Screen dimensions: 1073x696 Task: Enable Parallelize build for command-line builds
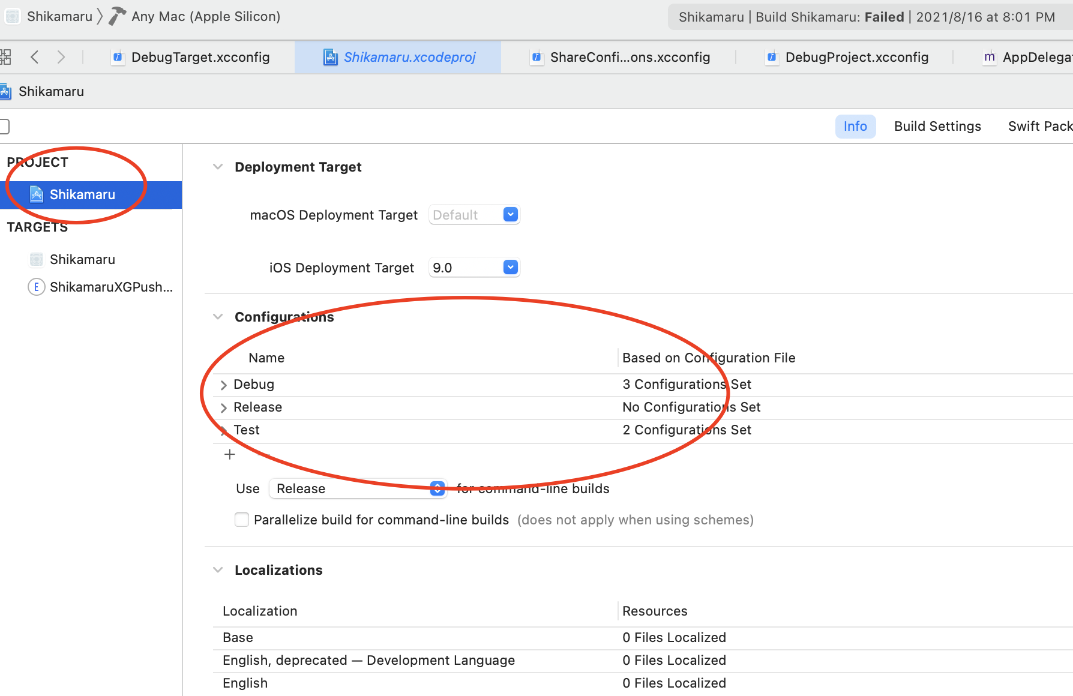[242, 520]
